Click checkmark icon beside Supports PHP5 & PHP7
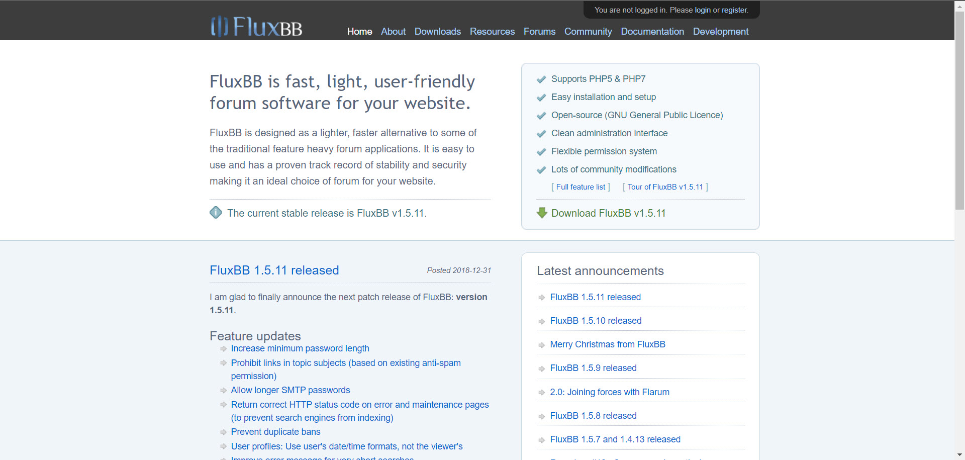The width and height of the screenshot is (965, 460). point(541,79)
